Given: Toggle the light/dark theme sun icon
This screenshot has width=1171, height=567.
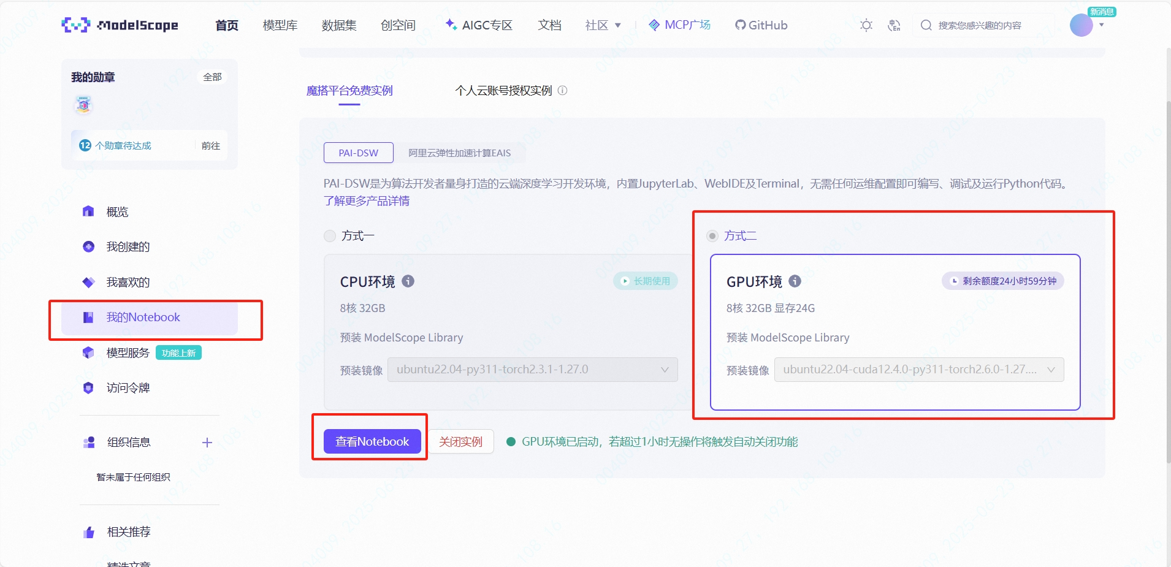Looking at the screenshot, I should pos(866,25).
